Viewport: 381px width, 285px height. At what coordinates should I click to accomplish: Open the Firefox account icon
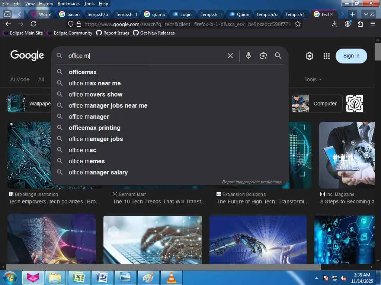pos(348,24)
